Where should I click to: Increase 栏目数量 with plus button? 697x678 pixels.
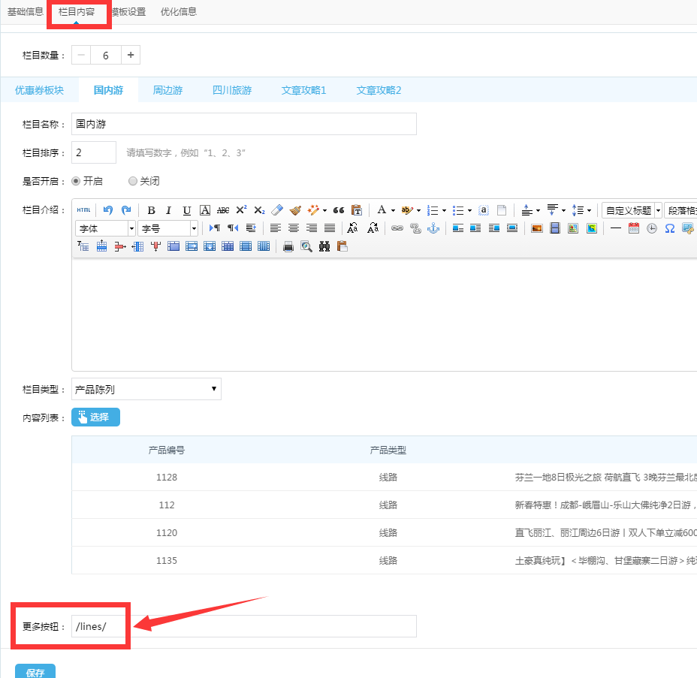tap(131, 55)
